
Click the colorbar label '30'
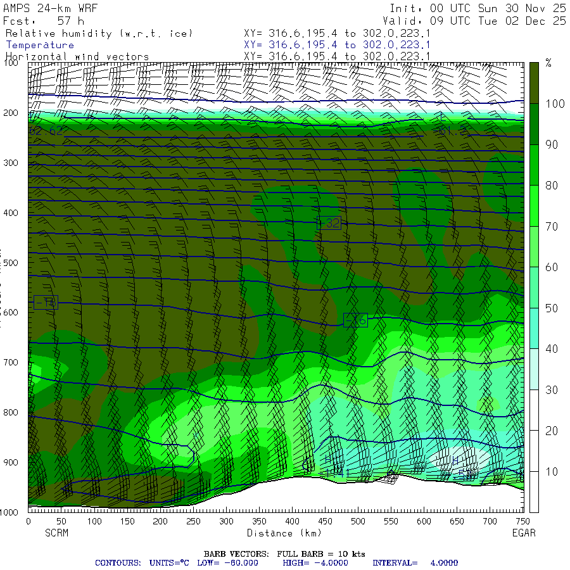click(x=552, y=390)
